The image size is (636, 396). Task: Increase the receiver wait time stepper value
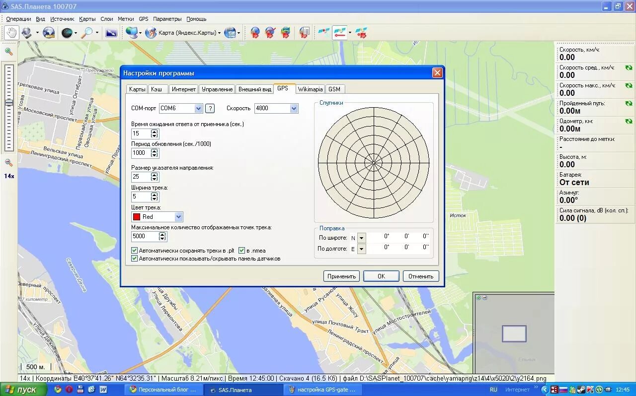(155, 132)
